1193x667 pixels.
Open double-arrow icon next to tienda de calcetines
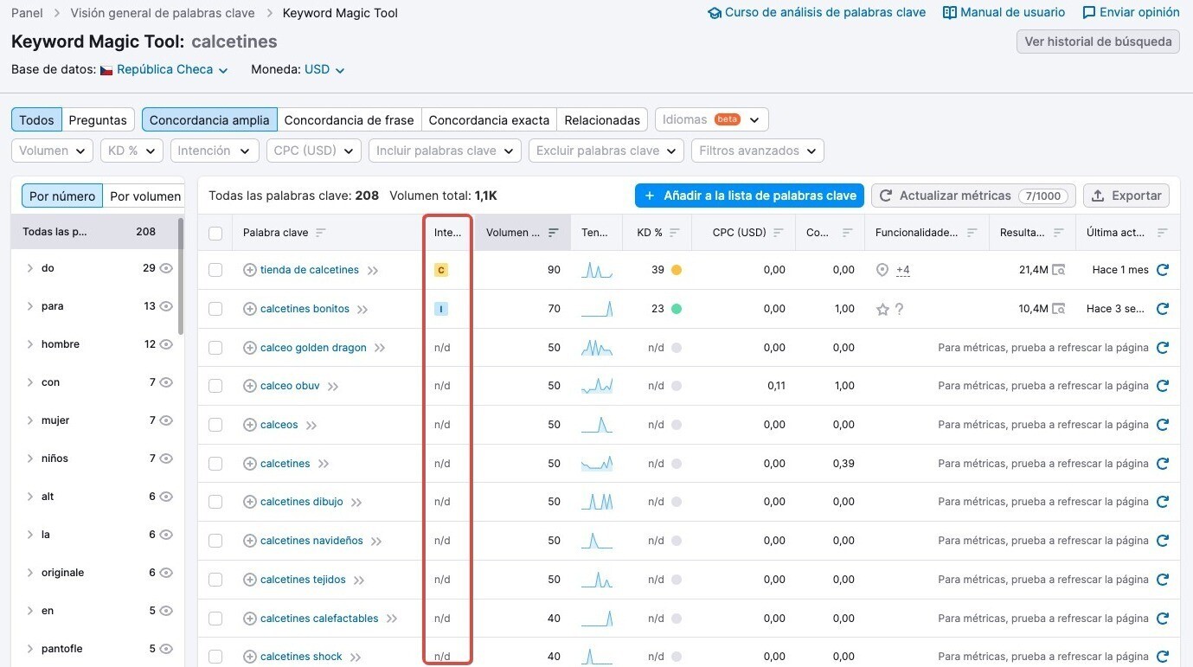tap(373, 271)
